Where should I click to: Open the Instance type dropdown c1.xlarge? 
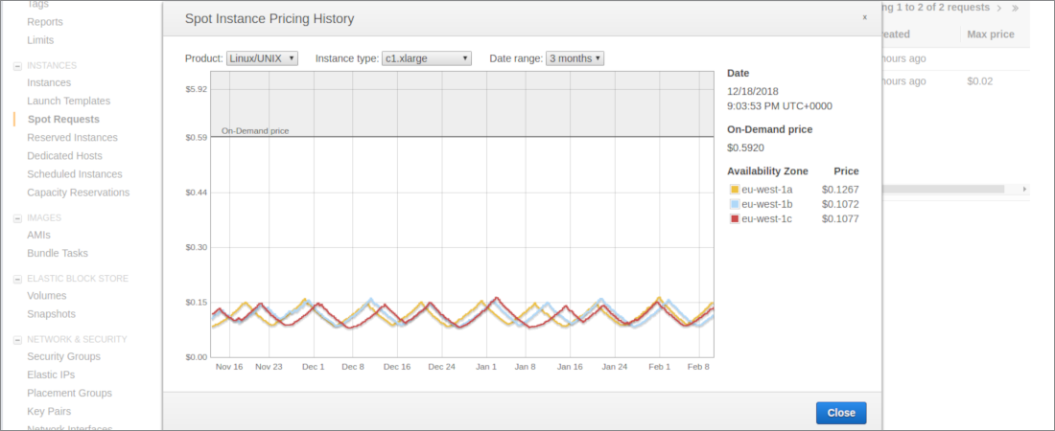[x=427, y=58]
